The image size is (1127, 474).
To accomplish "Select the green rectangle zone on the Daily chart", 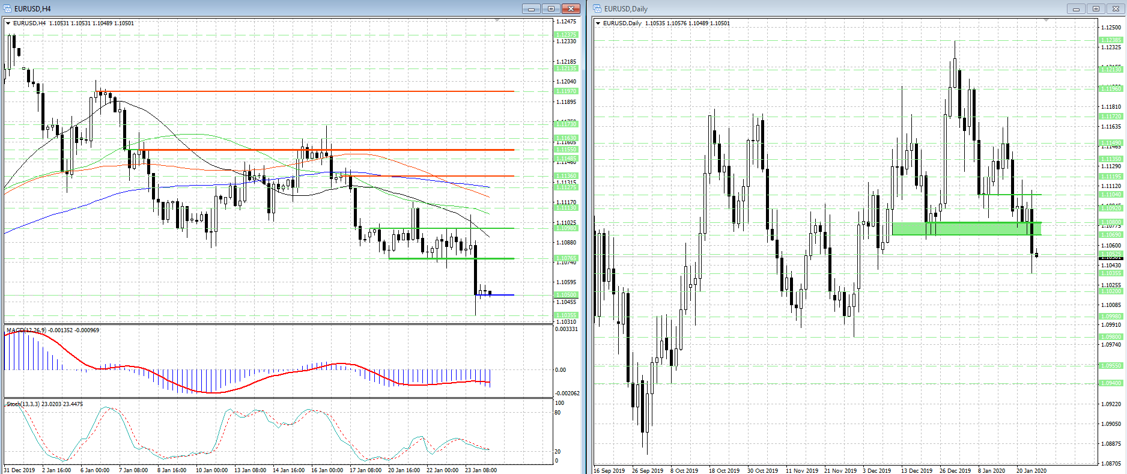I will click(x=967, y=228).
